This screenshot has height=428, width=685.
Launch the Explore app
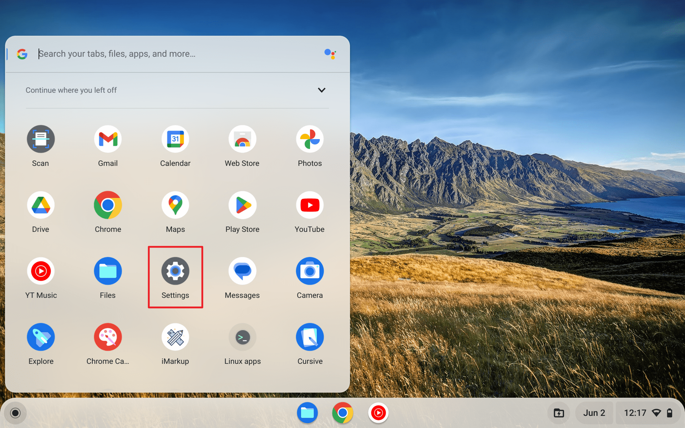pyautogui.click(x=41, y=337)
